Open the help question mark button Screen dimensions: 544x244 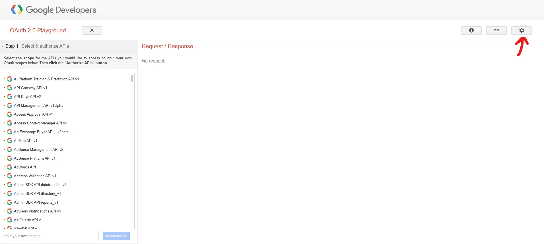point(471,30)
